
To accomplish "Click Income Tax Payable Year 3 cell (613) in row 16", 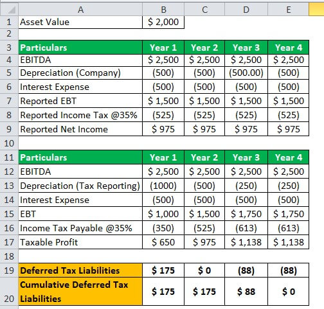I will [x=246, y=228].
